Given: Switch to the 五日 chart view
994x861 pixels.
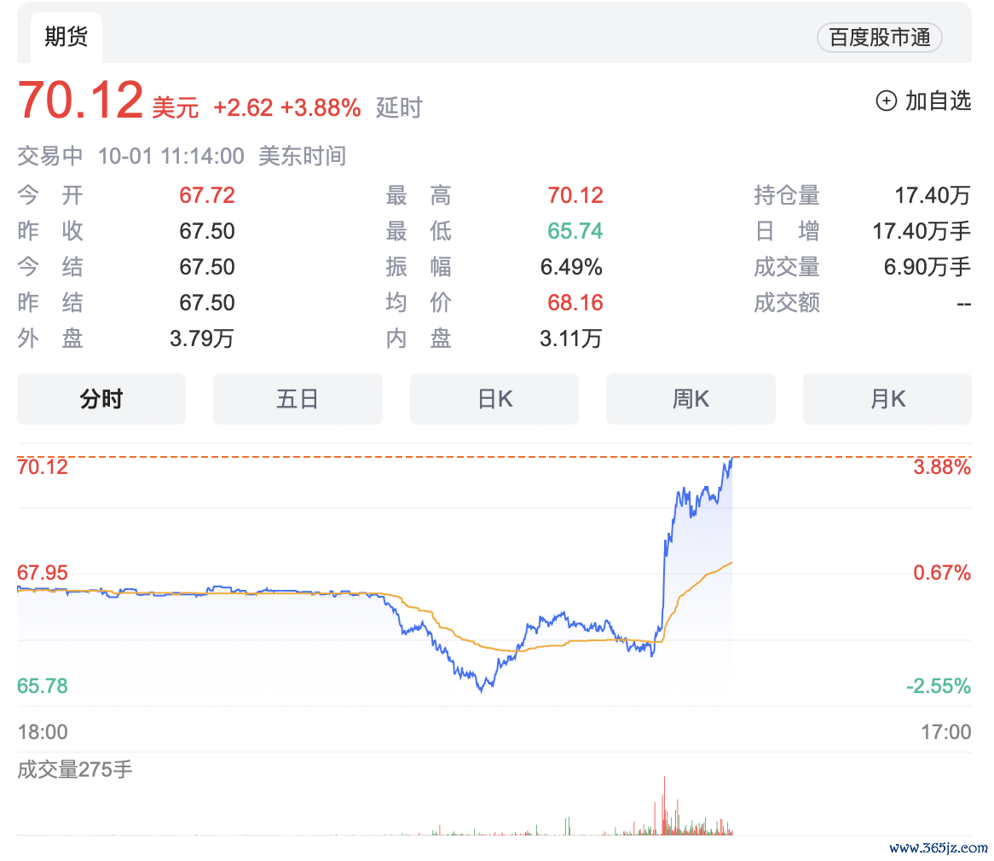Looking at the screenshot, I should (x=298, y=399).
